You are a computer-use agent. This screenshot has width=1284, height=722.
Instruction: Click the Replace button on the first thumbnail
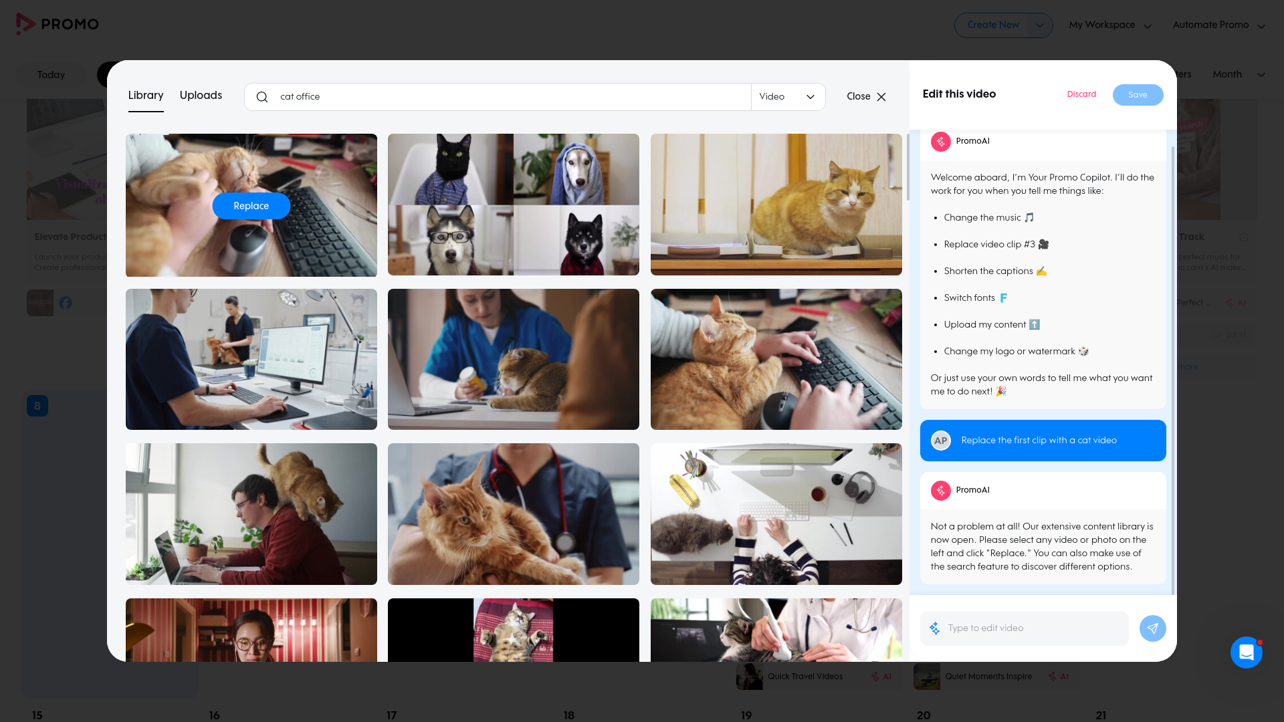pyautogui.click(x=251, y=206)
